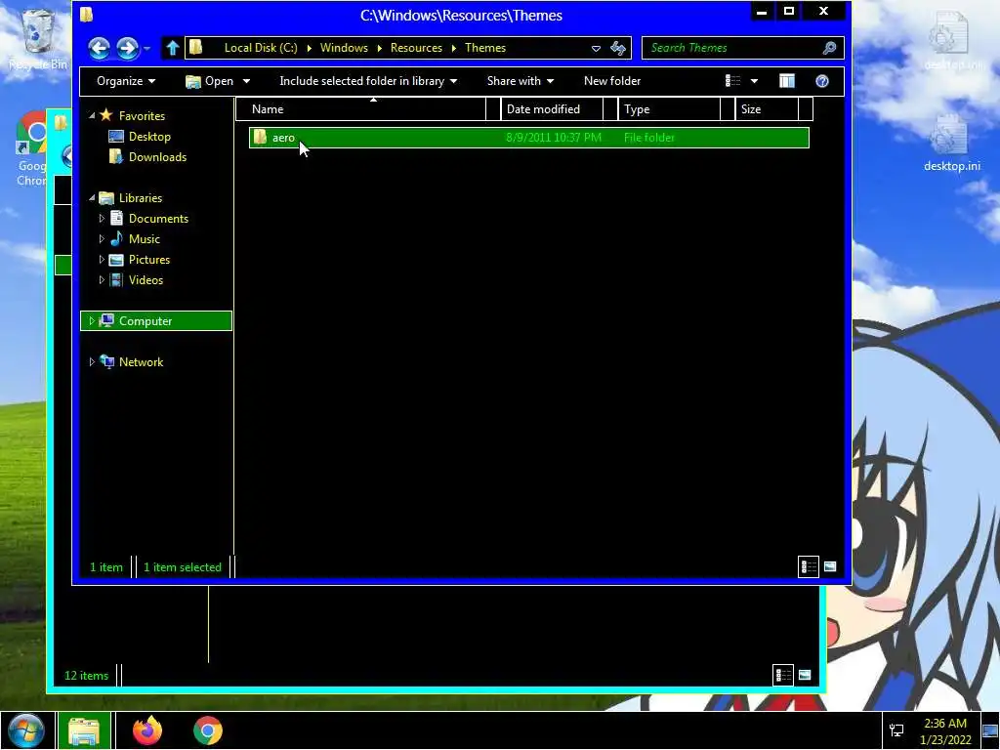Expand arrow after Resources breadcrumb
Image resolution: width=1000 pixels, height=750 pixels.
click(x=453, y=49)
